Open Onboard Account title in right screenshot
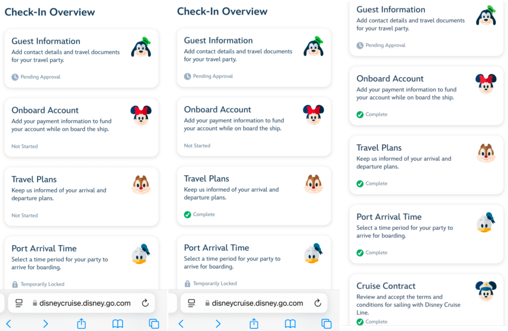Image resolution: width=508 pixels, height=331 pixels. (x=390, y=79)
